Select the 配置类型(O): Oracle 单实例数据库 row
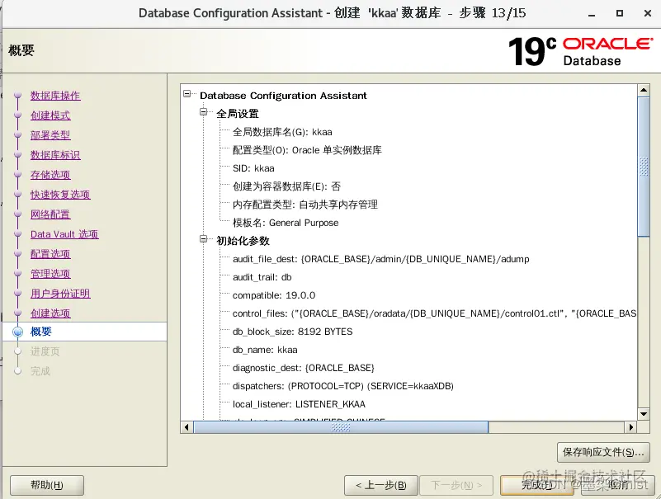The height and width of the screenshot is (499, 661). click(307, 150)
